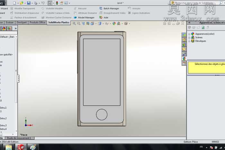The width and height of the screenshot is (225, 150).
Task: Open dropdown arrow next to the New icon
Action: click(18, 3)
